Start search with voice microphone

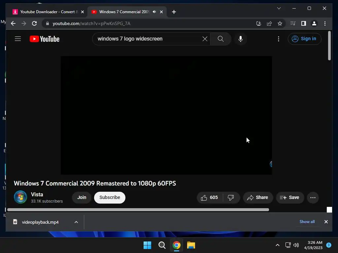pos(241,39)
